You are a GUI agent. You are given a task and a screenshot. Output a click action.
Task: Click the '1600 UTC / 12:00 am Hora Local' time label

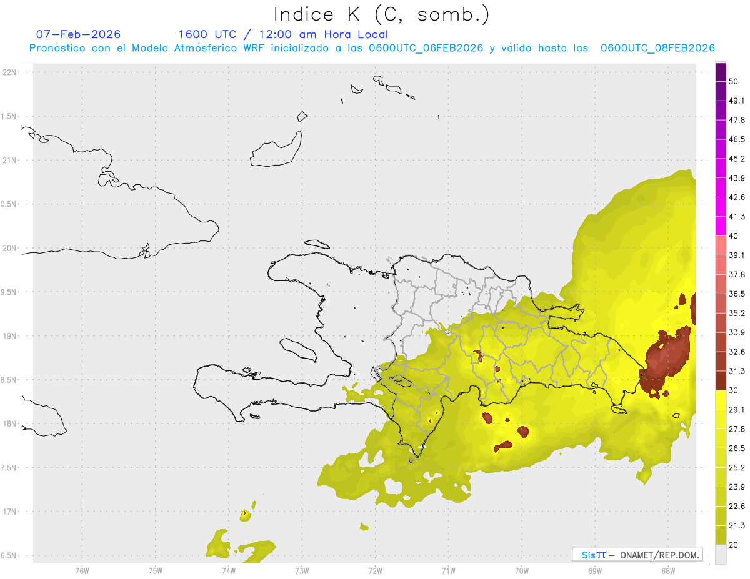[283, 34]
